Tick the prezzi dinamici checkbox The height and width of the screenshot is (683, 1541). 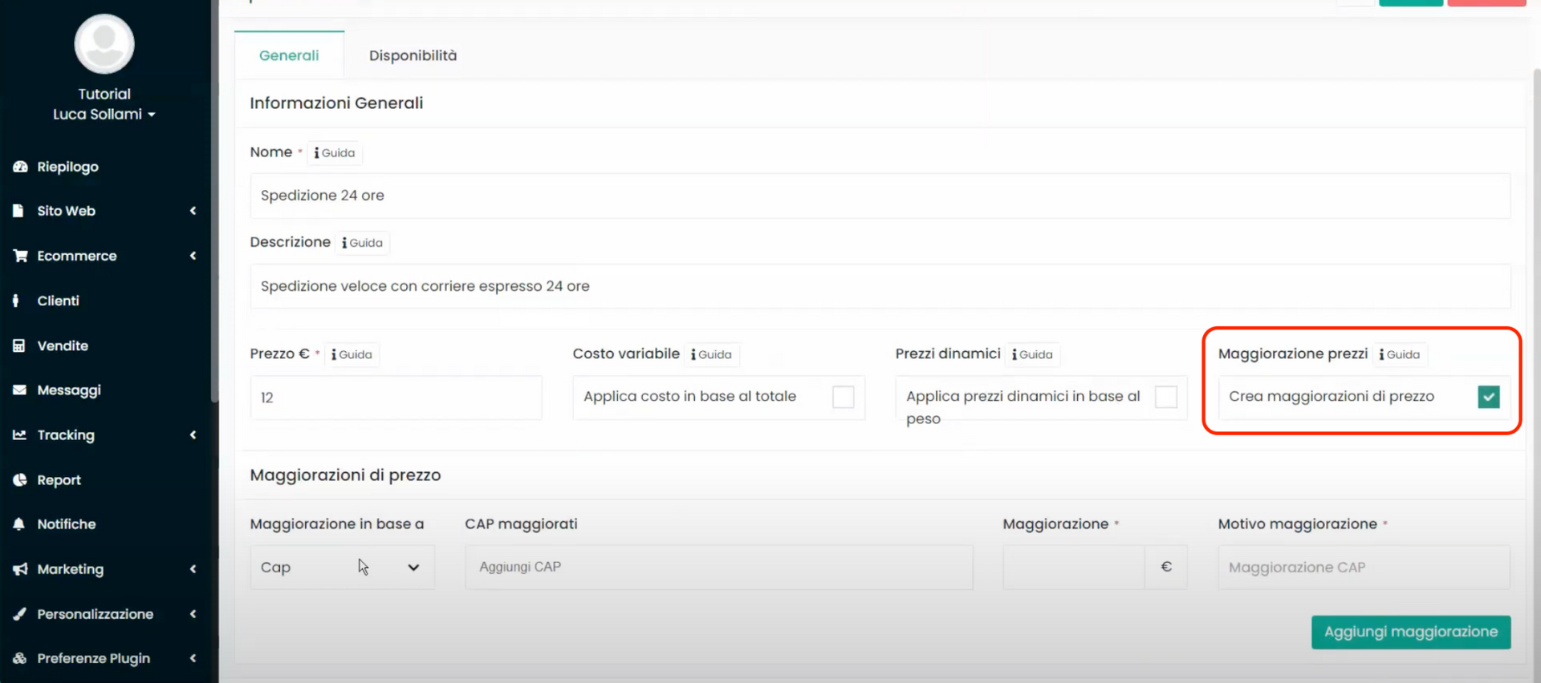coord(1165,397)
